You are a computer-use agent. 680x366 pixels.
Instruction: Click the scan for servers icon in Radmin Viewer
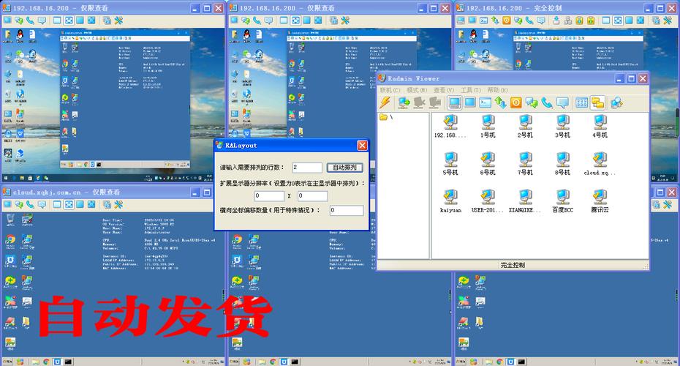tap(616, 103)
